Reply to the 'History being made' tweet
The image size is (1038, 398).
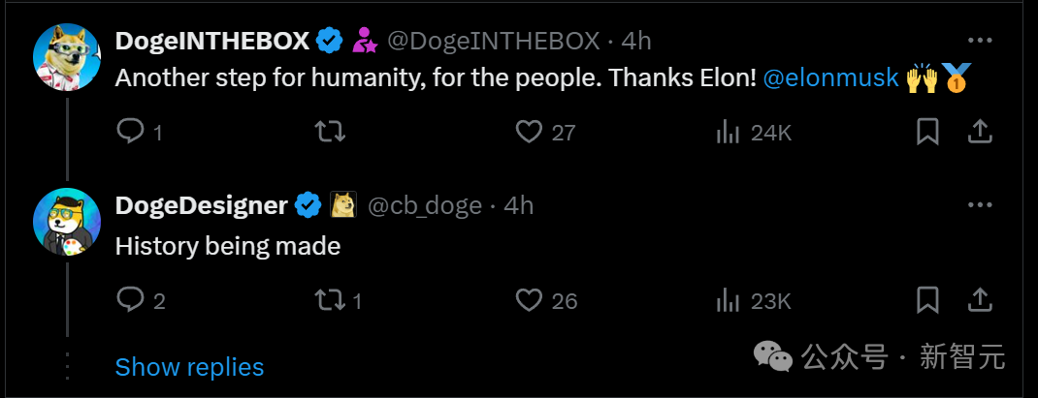pos(130,300)
